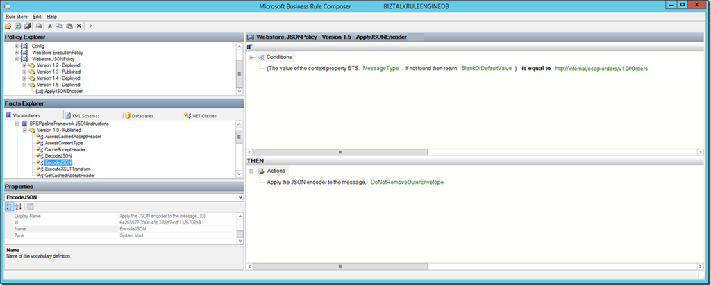Click the DoNotRemoveOuterEnvelope action argument
The image size is (711, 286).
(407, 182)
